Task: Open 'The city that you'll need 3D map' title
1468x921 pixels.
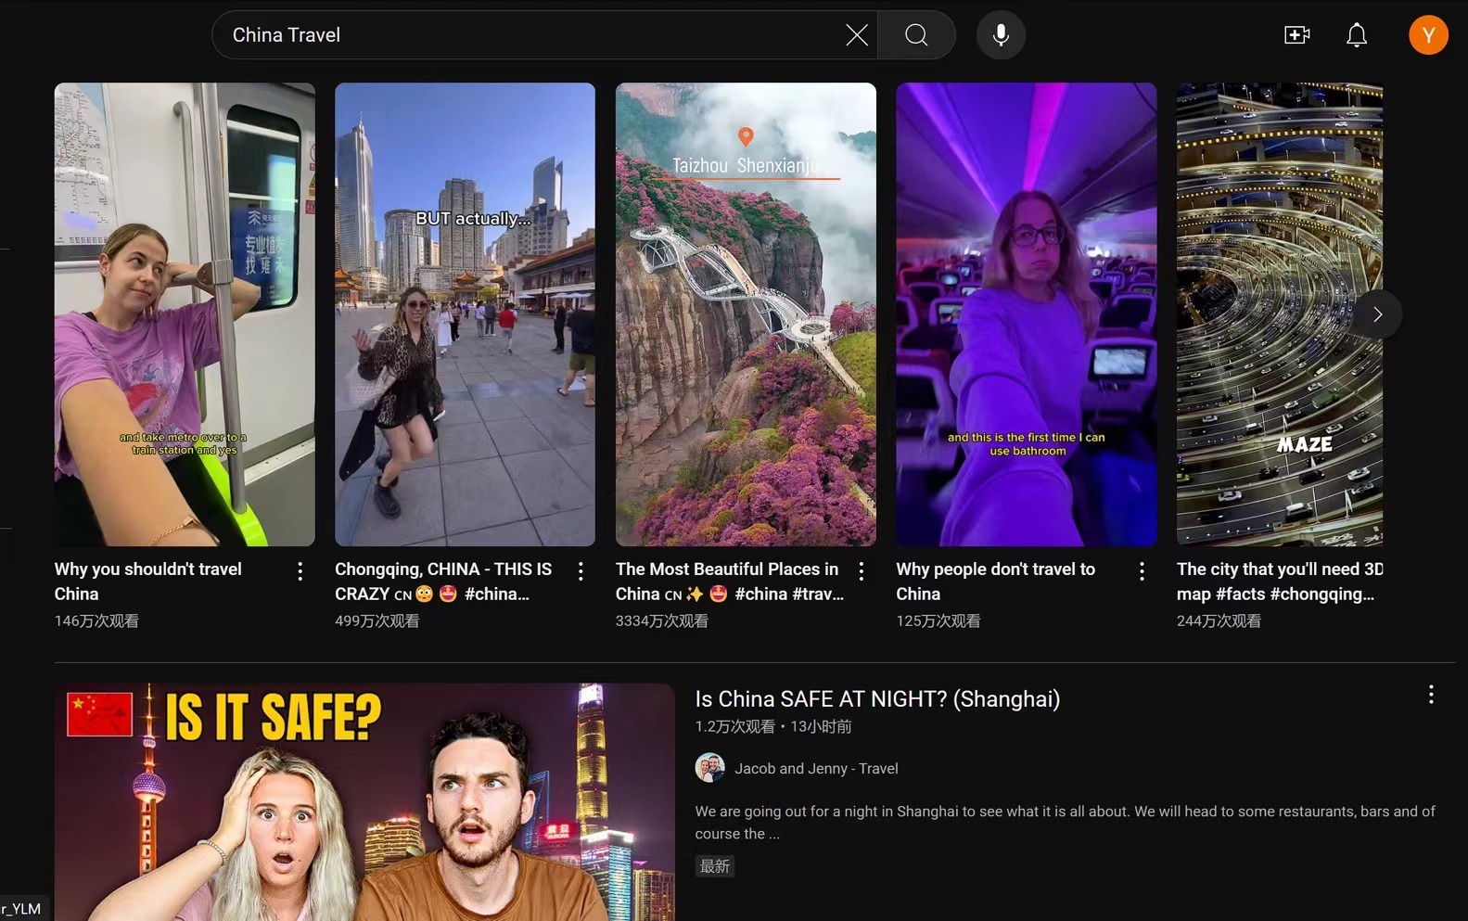Action: tap(1280, 582)
